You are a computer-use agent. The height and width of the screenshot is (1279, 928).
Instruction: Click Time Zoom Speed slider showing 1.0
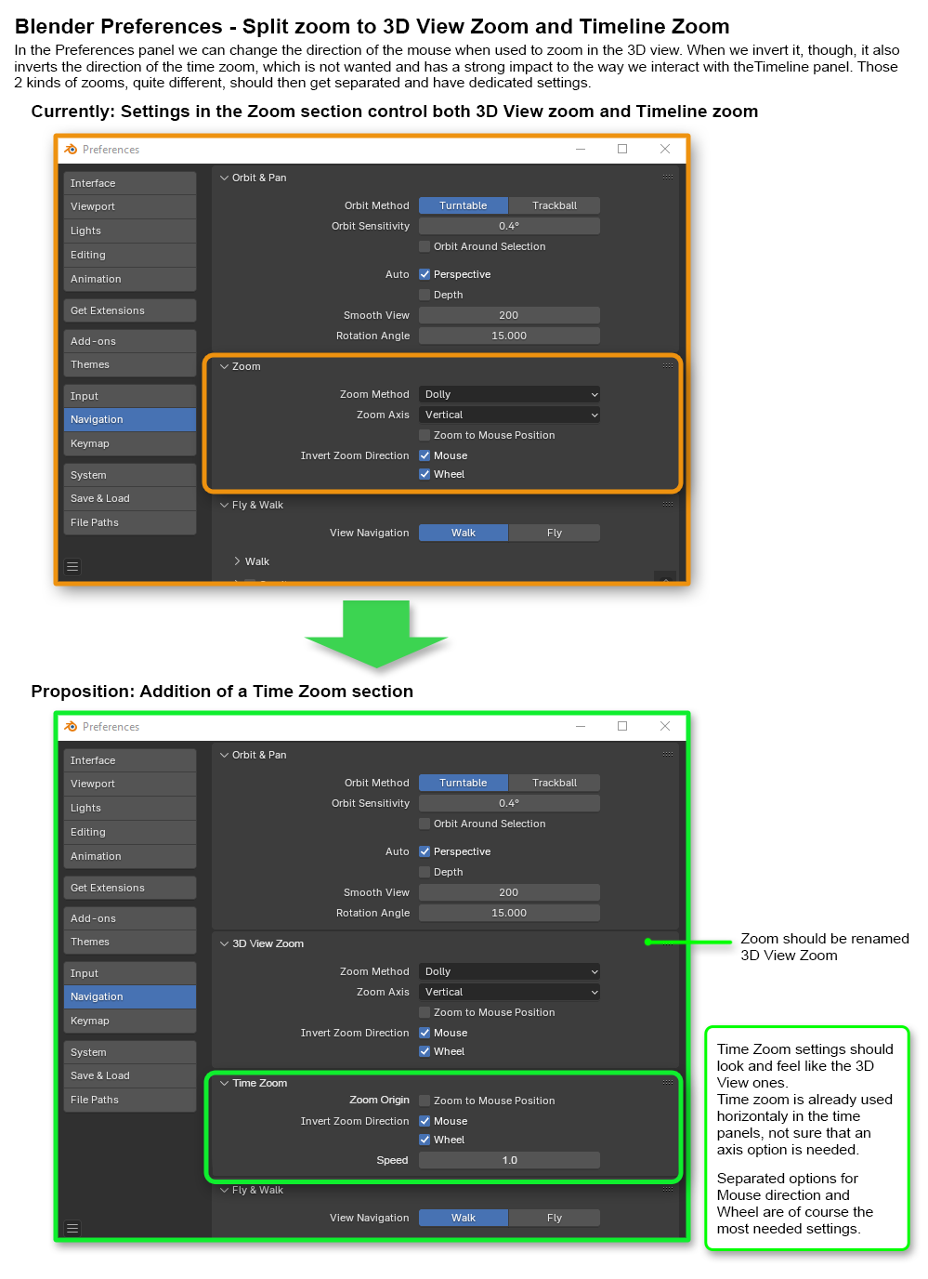click(x=509, y=1160)
